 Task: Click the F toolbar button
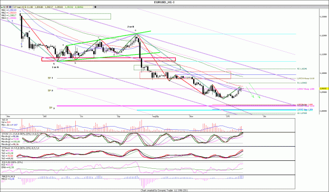pos(7,7)
